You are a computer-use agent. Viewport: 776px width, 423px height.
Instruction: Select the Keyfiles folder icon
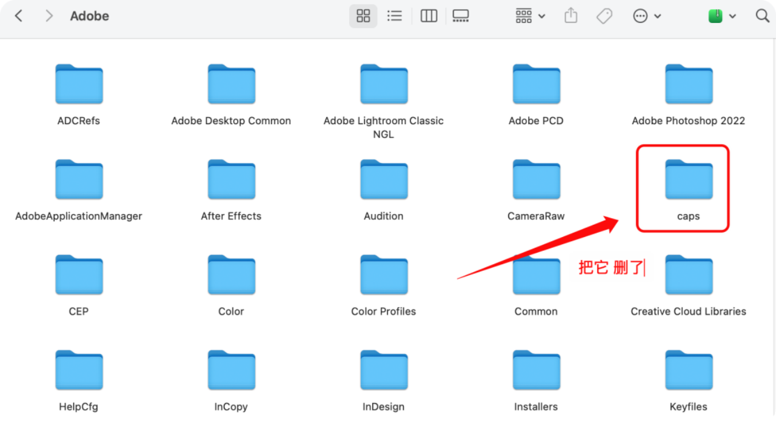(x=689, y=370)
